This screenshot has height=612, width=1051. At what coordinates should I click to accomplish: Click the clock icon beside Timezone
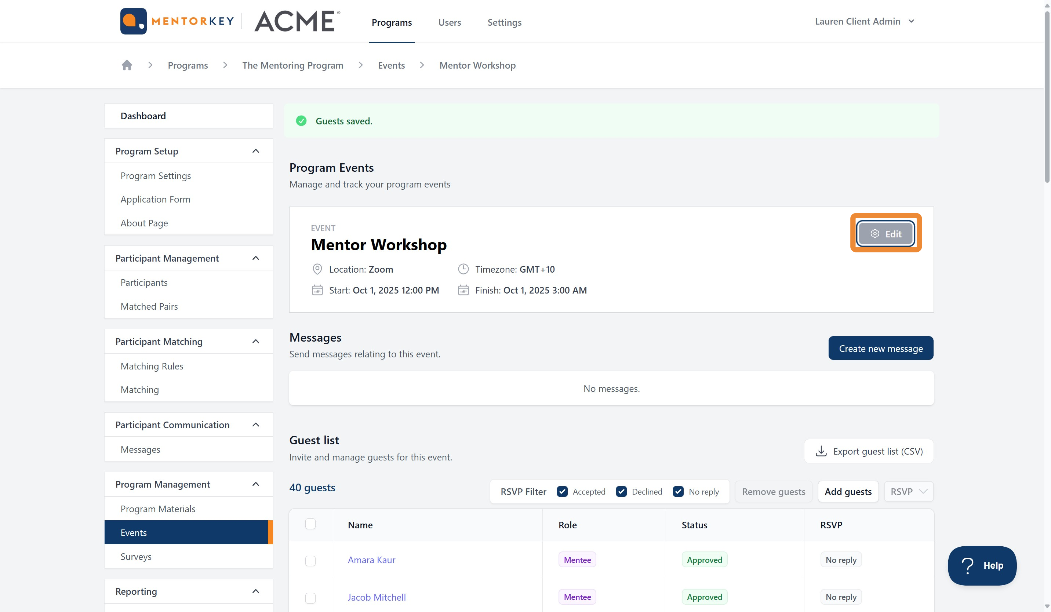click(463, 269)
